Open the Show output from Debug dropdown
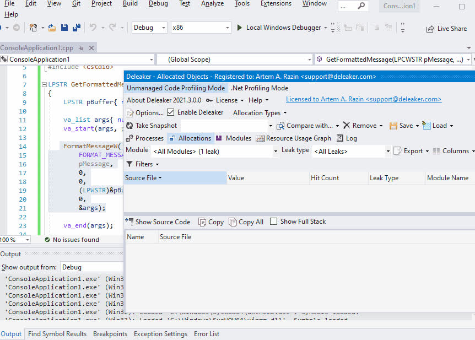 pos(92,267)
